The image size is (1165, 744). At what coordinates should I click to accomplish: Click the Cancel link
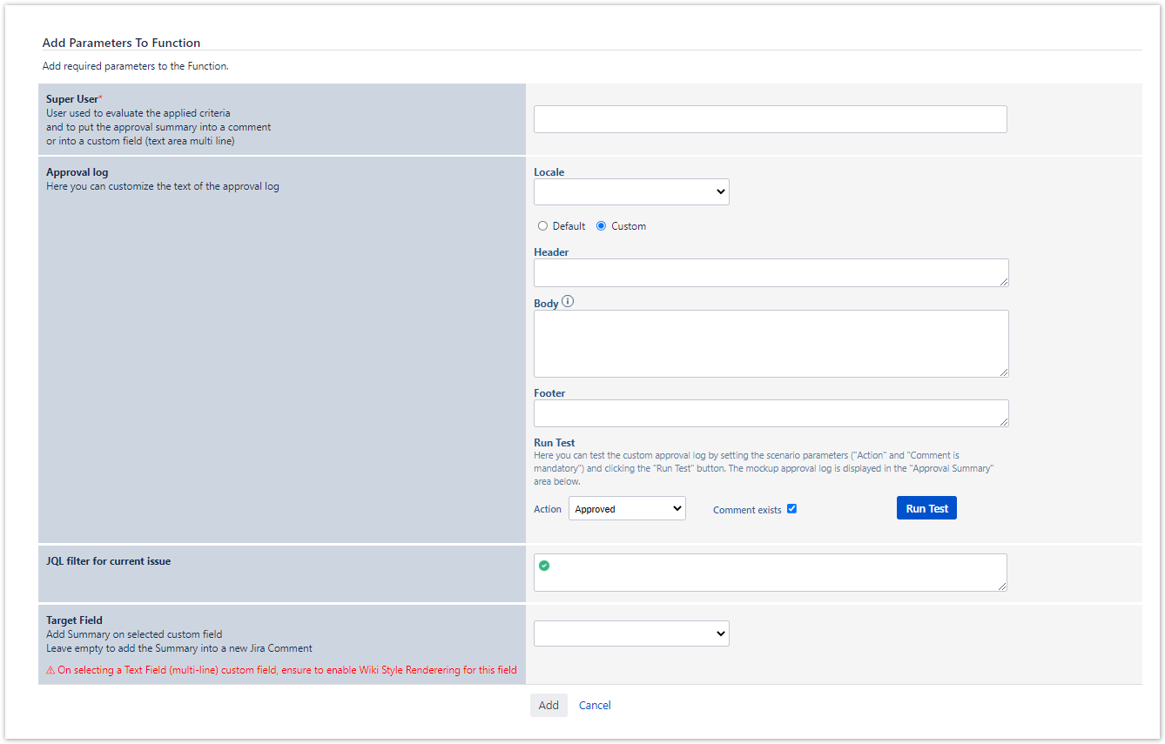pyautogui.click(x=595, y=706)
